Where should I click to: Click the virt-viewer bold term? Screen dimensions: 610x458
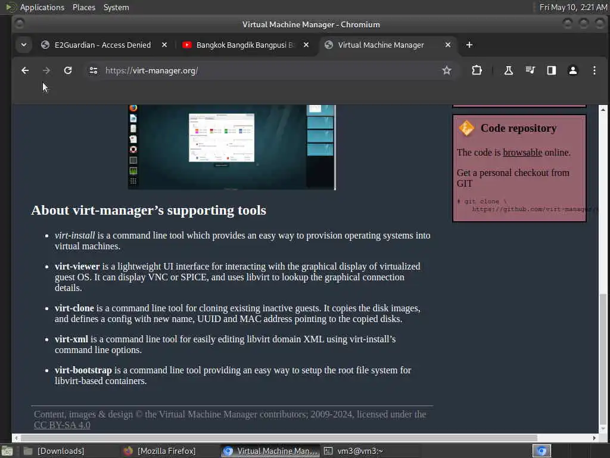pyautogui.click(x=77, y=267)
